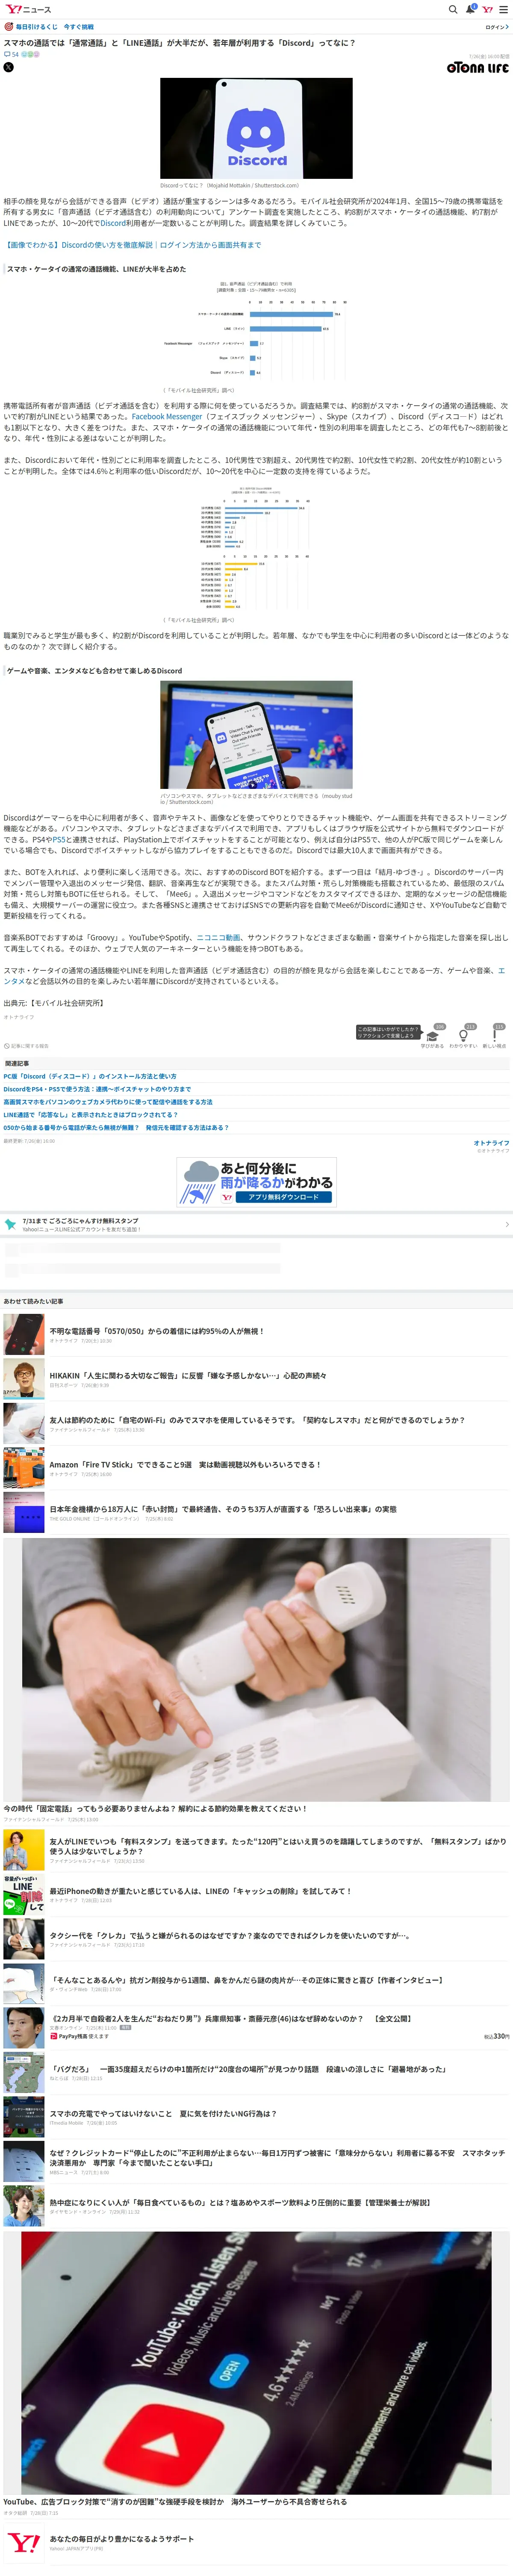Open the 54 comments count icon
513x2567 pixels.
point(11,54)
